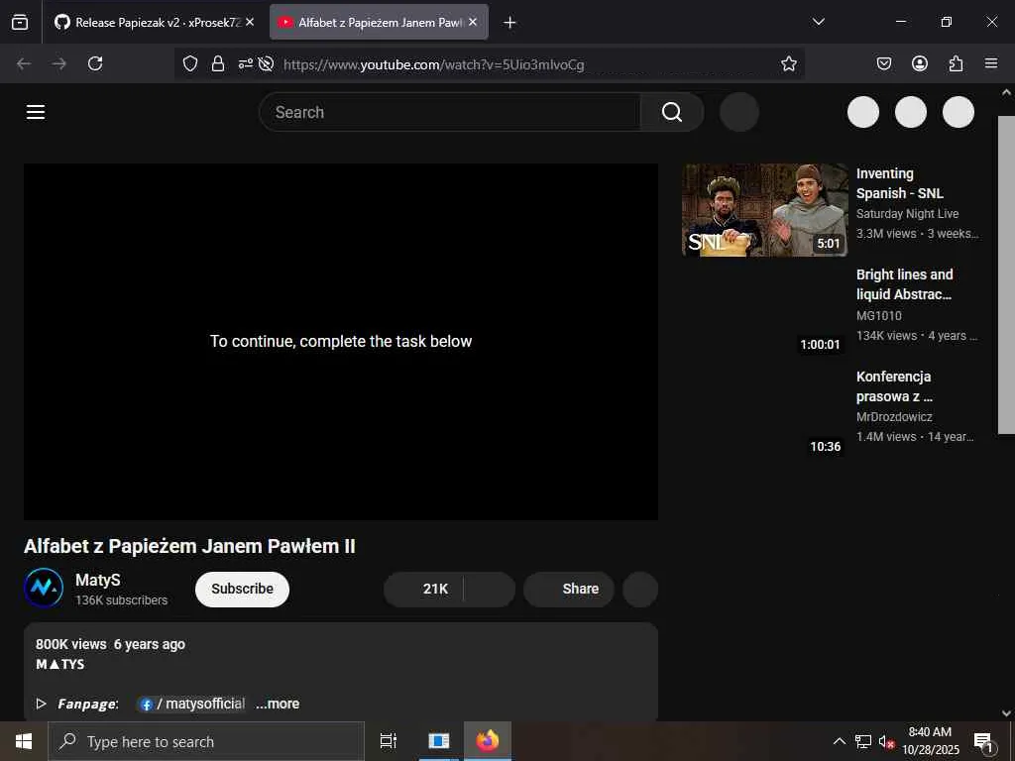
Task: Subscribe to the MatyS channel
Action: (242, 589)
